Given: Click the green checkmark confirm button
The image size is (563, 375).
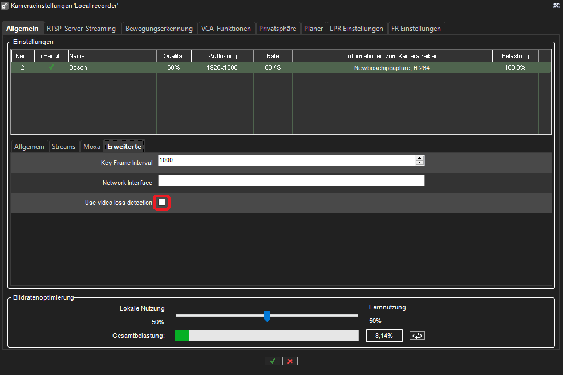Looking at the screenshot, I should click(273, 361).
